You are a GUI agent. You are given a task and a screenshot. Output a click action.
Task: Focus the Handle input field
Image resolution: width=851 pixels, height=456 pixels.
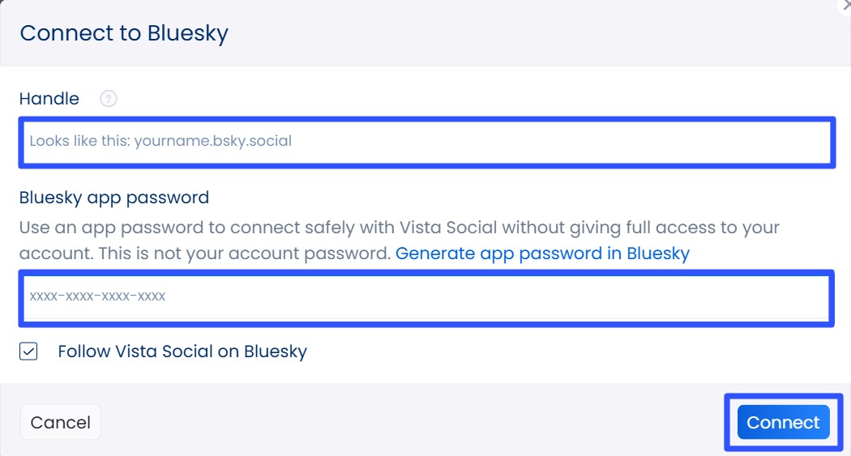pos(426,142)
